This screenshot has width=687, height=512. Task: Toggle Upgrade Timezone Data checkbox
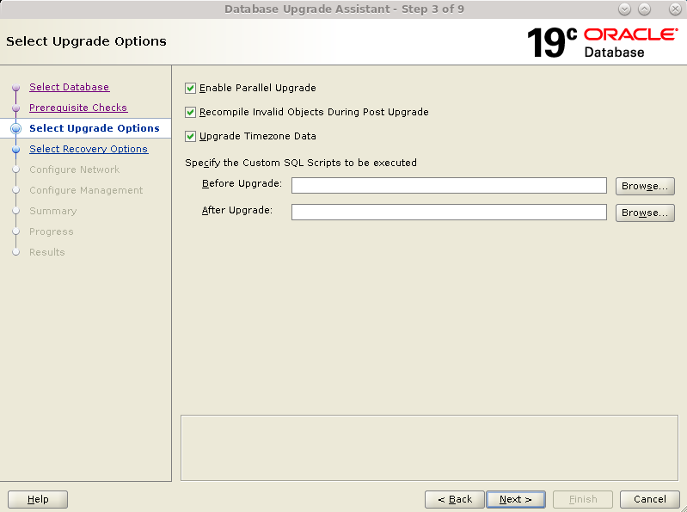point(190,136)
